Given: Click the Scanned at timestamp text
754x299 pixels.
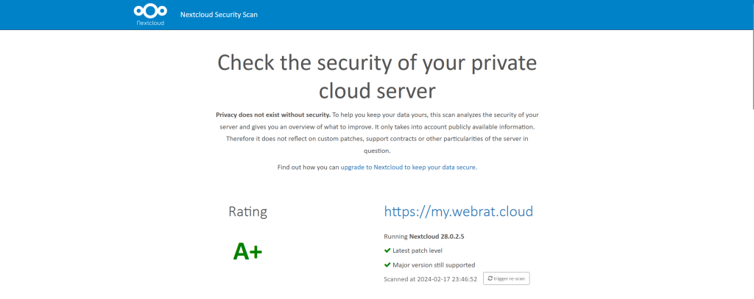Looking at the screenshot, I should point(431,279).
